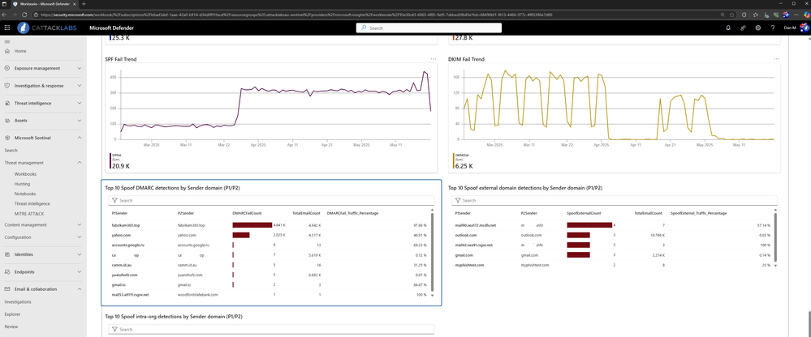Click the SPFFail legend color swatch
Viewport: 811px width, 337px height.
click(x=110, y=161)
